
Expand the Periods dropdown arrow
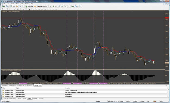coord(77,7)
